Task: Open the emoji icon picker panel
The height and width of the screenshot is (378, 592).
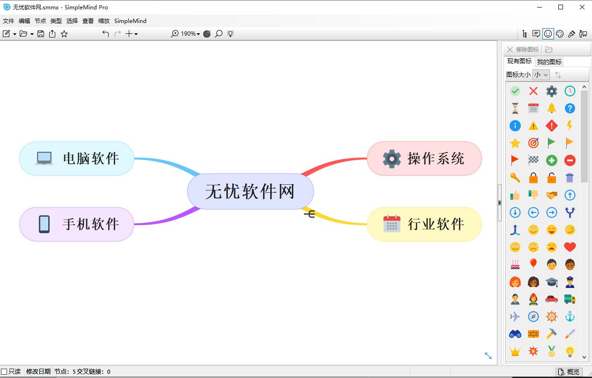Action: pyautogui.click(x=548, y=33)
